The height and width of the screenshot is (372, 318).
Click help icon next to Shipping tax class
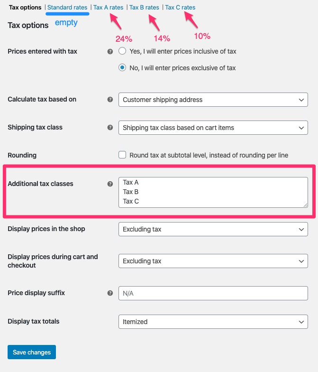[x=110, y=128]
